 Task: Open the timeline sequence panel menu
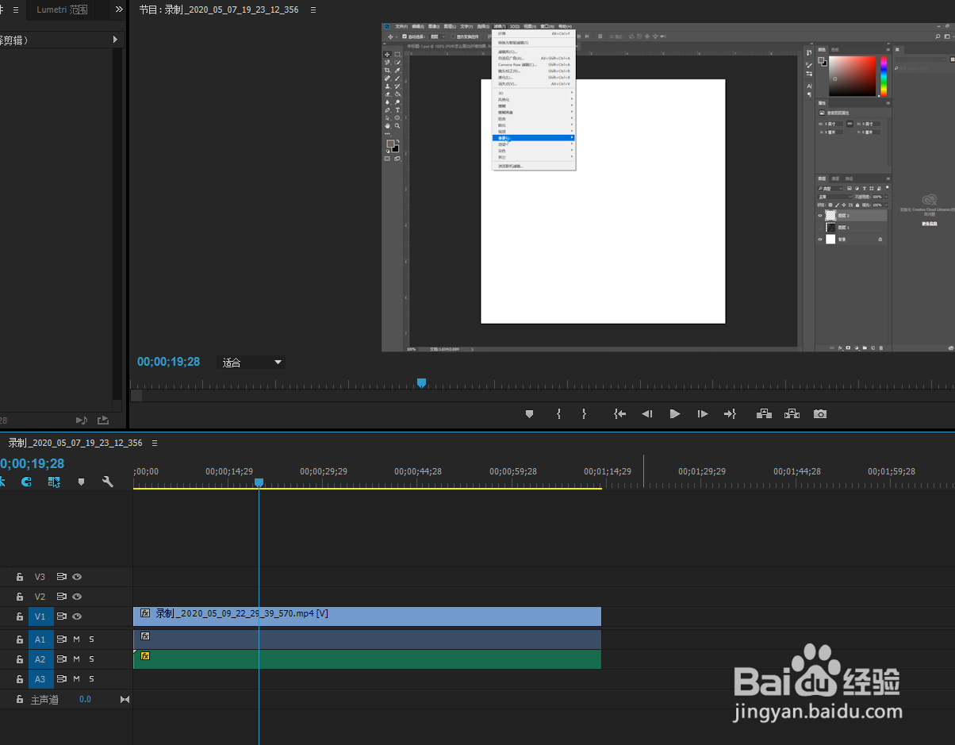pyautogui.click(x=155, y=443)
